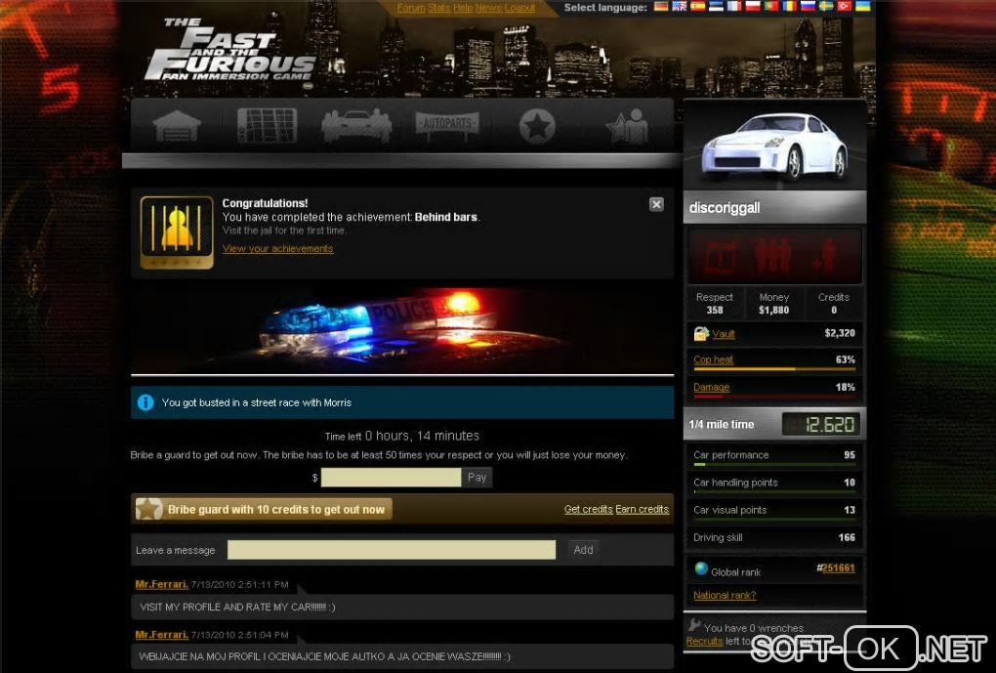Focus the bribe dollar amount field

click(391, 478)
